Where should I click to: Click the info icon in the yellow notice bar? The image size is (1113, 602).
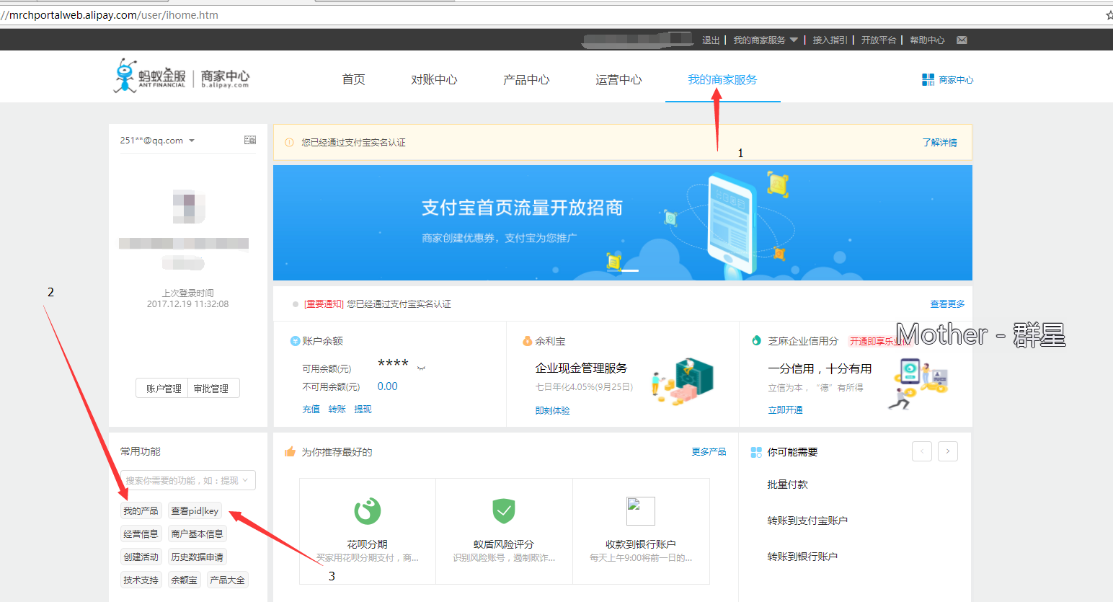coord(289,143)
